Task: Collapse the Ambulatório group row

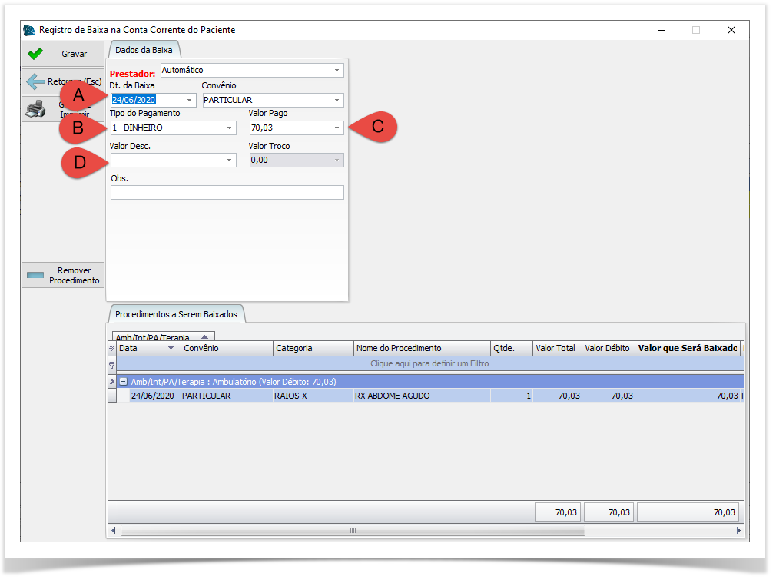Action: tap(123, 382)
